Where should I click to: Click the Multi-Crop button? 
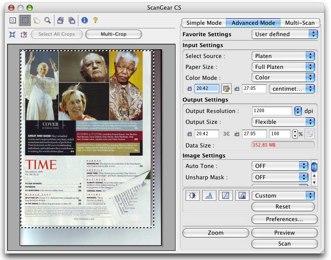(114, 34)
